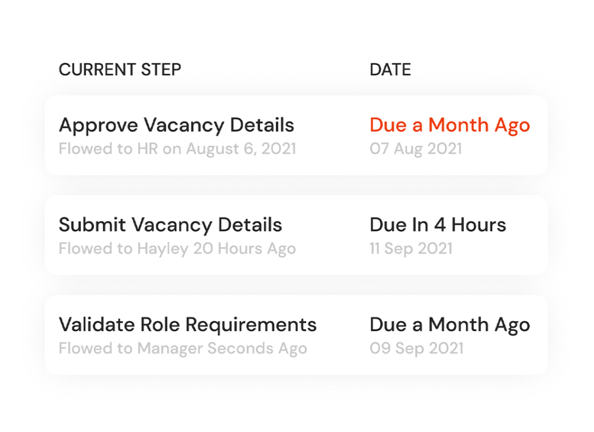This screenshot has width=594, height=432.
Task: Click the '09 Sep 2021' date text
Action: (416, 348)
